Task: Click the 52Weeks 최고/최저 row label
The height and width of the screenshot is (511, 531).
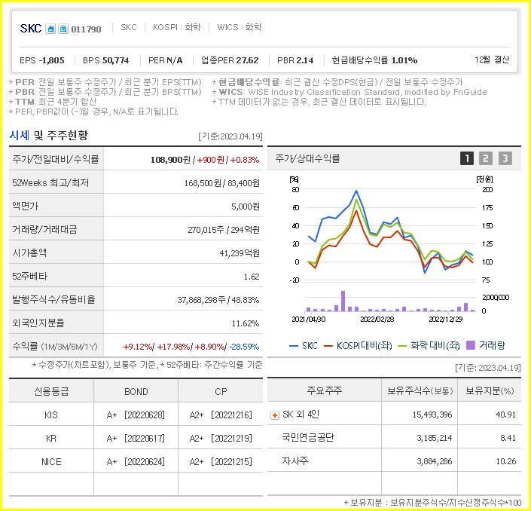Action: 50,183
